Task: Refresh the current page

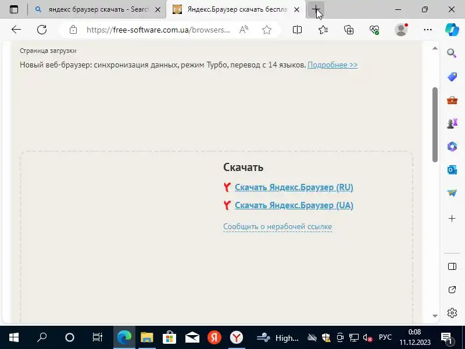Action: [x=42, y=30]
